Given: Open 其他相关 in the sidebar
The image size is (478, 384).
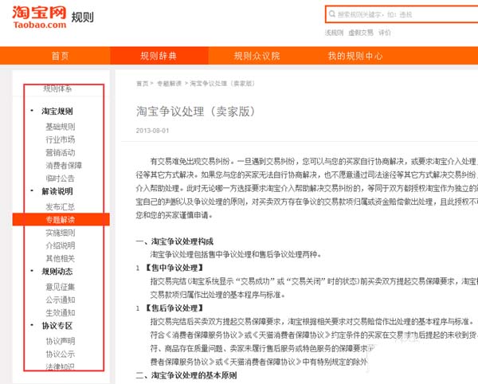Looking at the screenshot, I should [x=61, y=258].
